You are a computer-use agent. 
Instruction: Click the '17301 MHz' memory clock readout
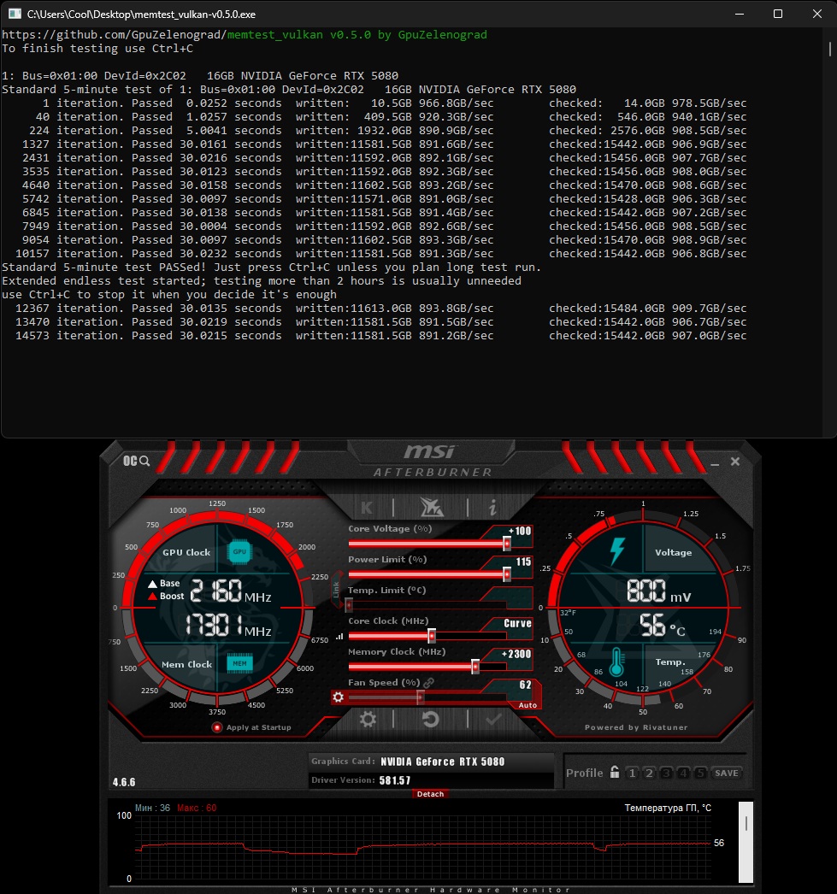pos(228,626)
